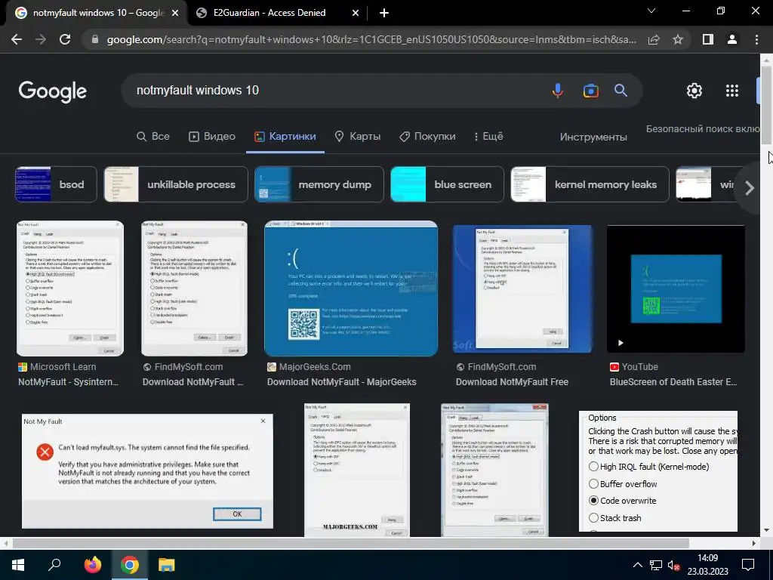Filter by memory dump chip
The image size is (773, 580).
(x=319, y=184)
